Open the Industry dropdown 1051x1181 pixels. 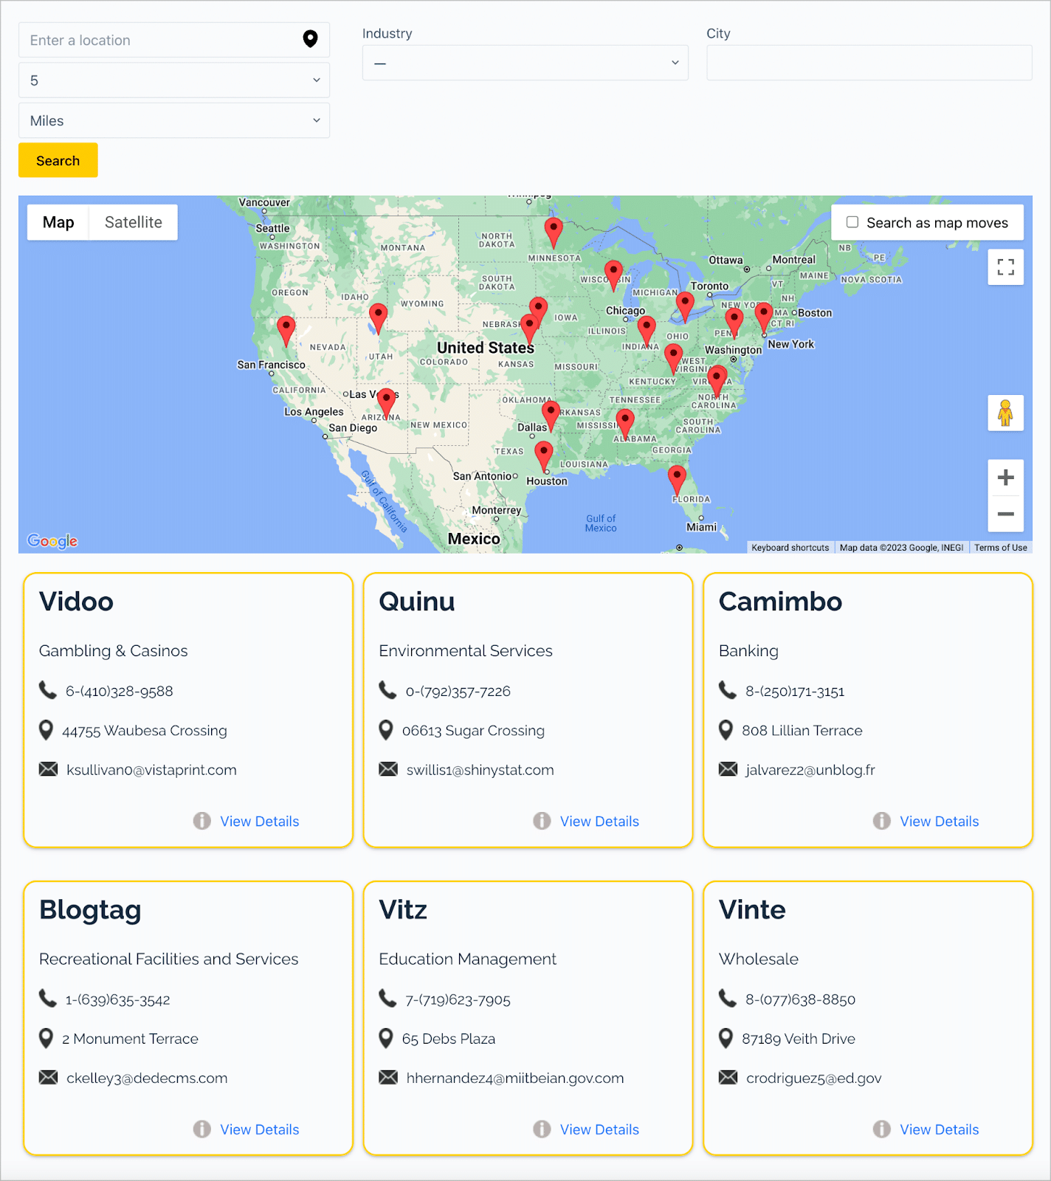(525, 63)
